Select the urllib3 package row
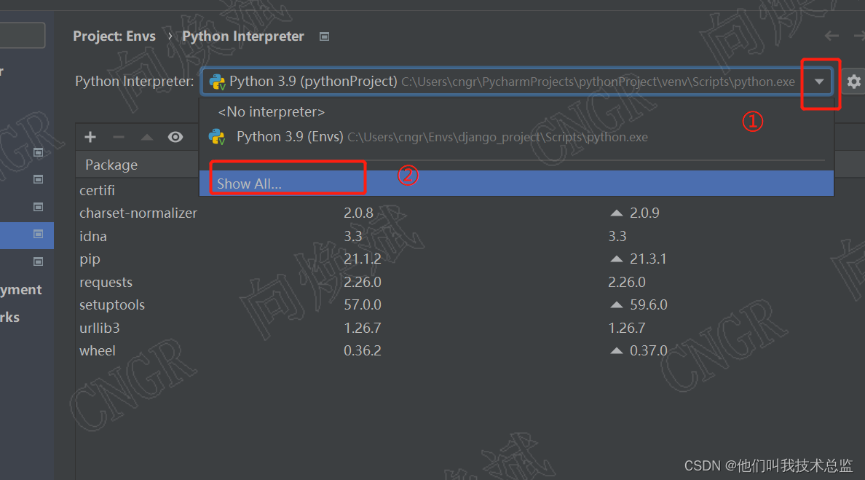This screenshot has height=480, width=865. 99,328
